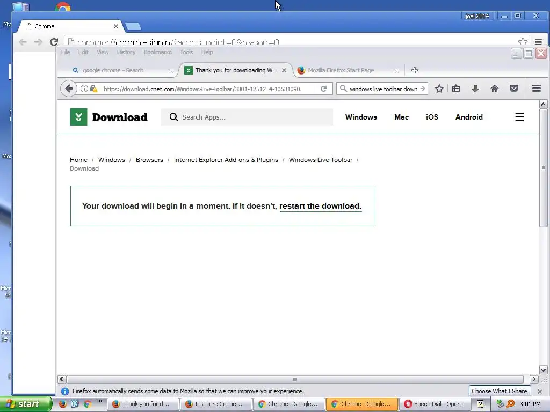Launch Chrome from the quick launch bar
Screen dimensions: 550x412
click(x=88, y=404)
